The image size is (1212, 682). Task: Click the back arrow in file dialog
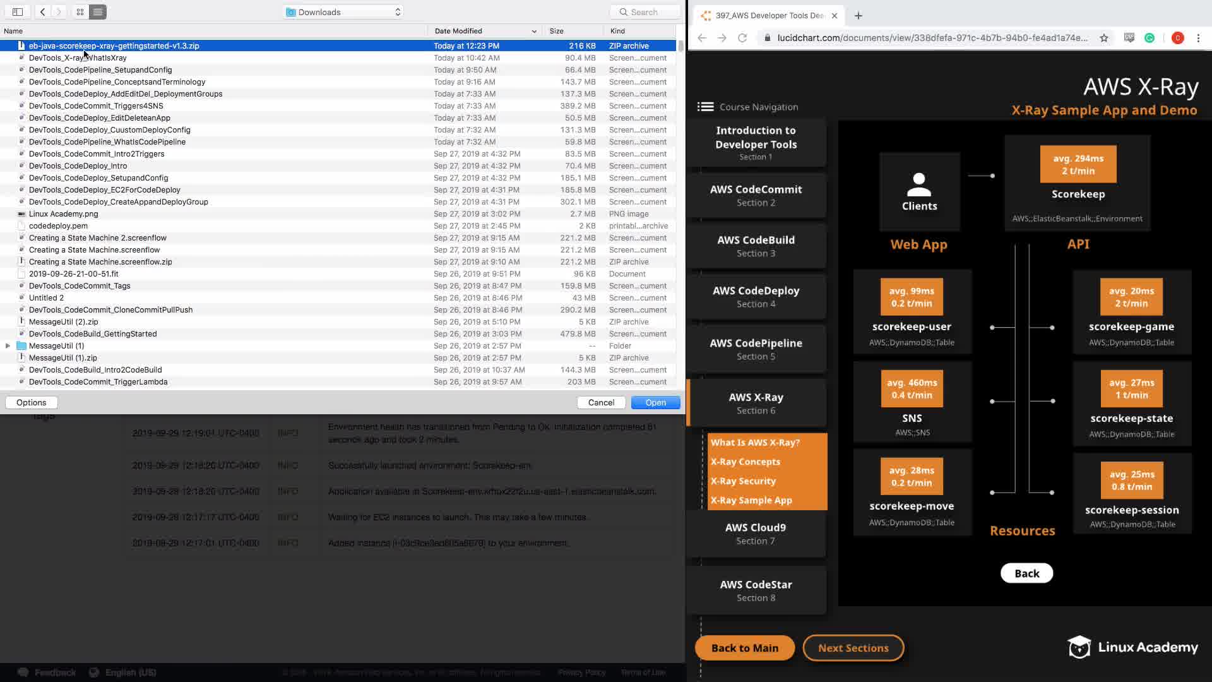click(x=42, y=12)
